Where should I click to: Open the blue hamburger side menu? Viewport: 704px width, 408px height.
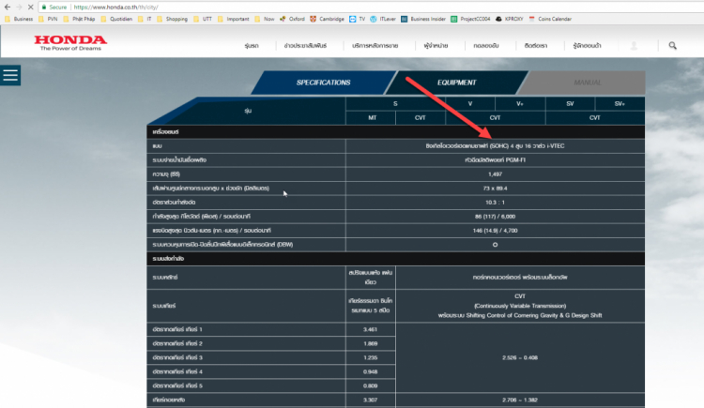pyautogui.click(x=10, y=75)
